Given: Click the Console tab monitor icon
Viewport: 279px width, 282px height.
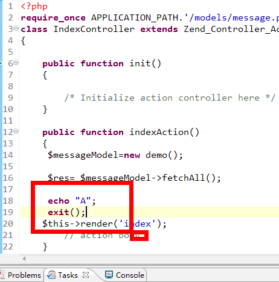Looking at the screenshot, I should (109, 275).
